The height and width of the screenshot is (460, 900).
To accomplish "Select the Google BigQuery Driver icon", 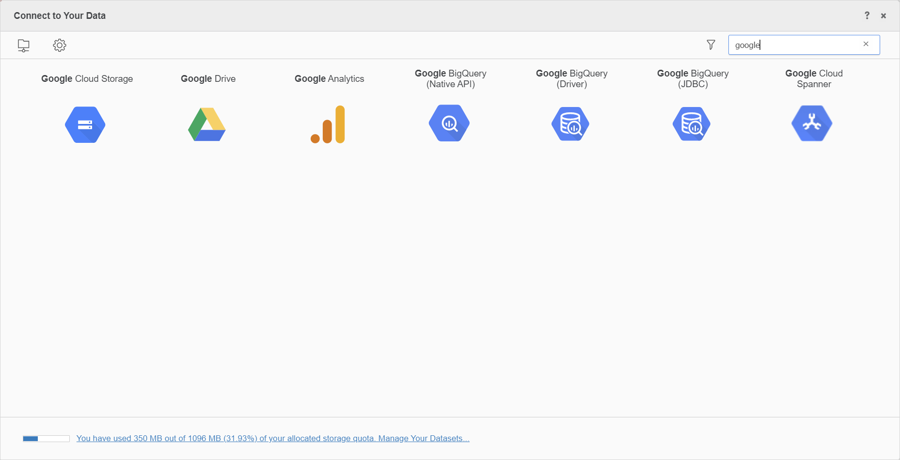I will point(570,124).
